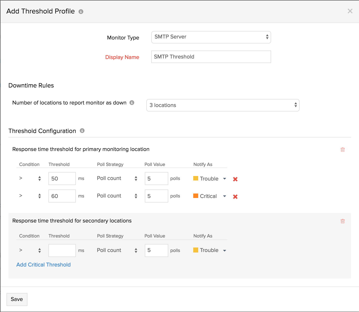359x312 pixels.
Task: Click info icon beside Add Threshold Profile title
Action: (x=81, y=11)
